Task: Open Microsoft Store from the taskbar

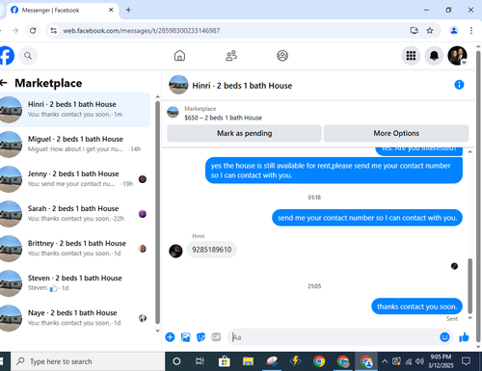Action: [224, 361]
